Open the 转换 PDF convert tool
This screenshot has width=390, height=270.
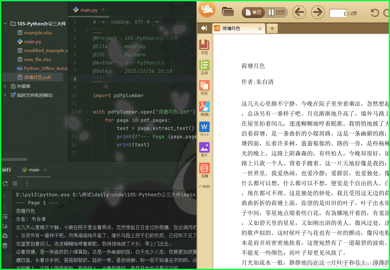[204, 109]
